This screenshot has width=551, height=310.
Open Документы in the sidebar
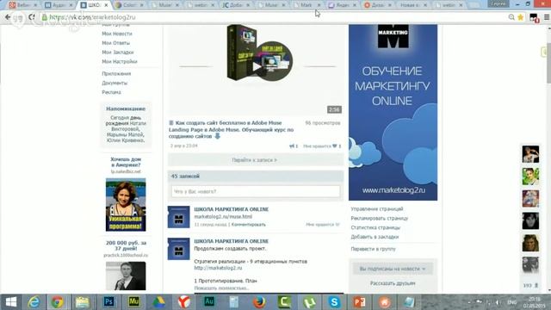[115, 83]
